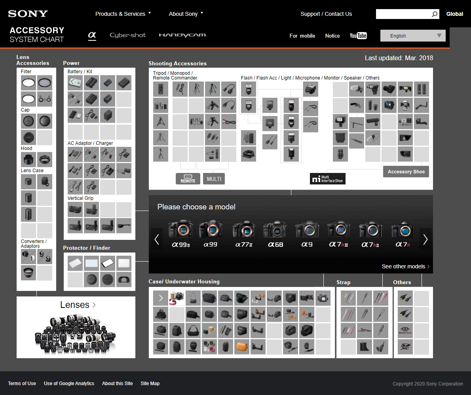Switch to the Cyber-shot tab
The width and height of the screenshot is (471, 395).
pos(128,35)
